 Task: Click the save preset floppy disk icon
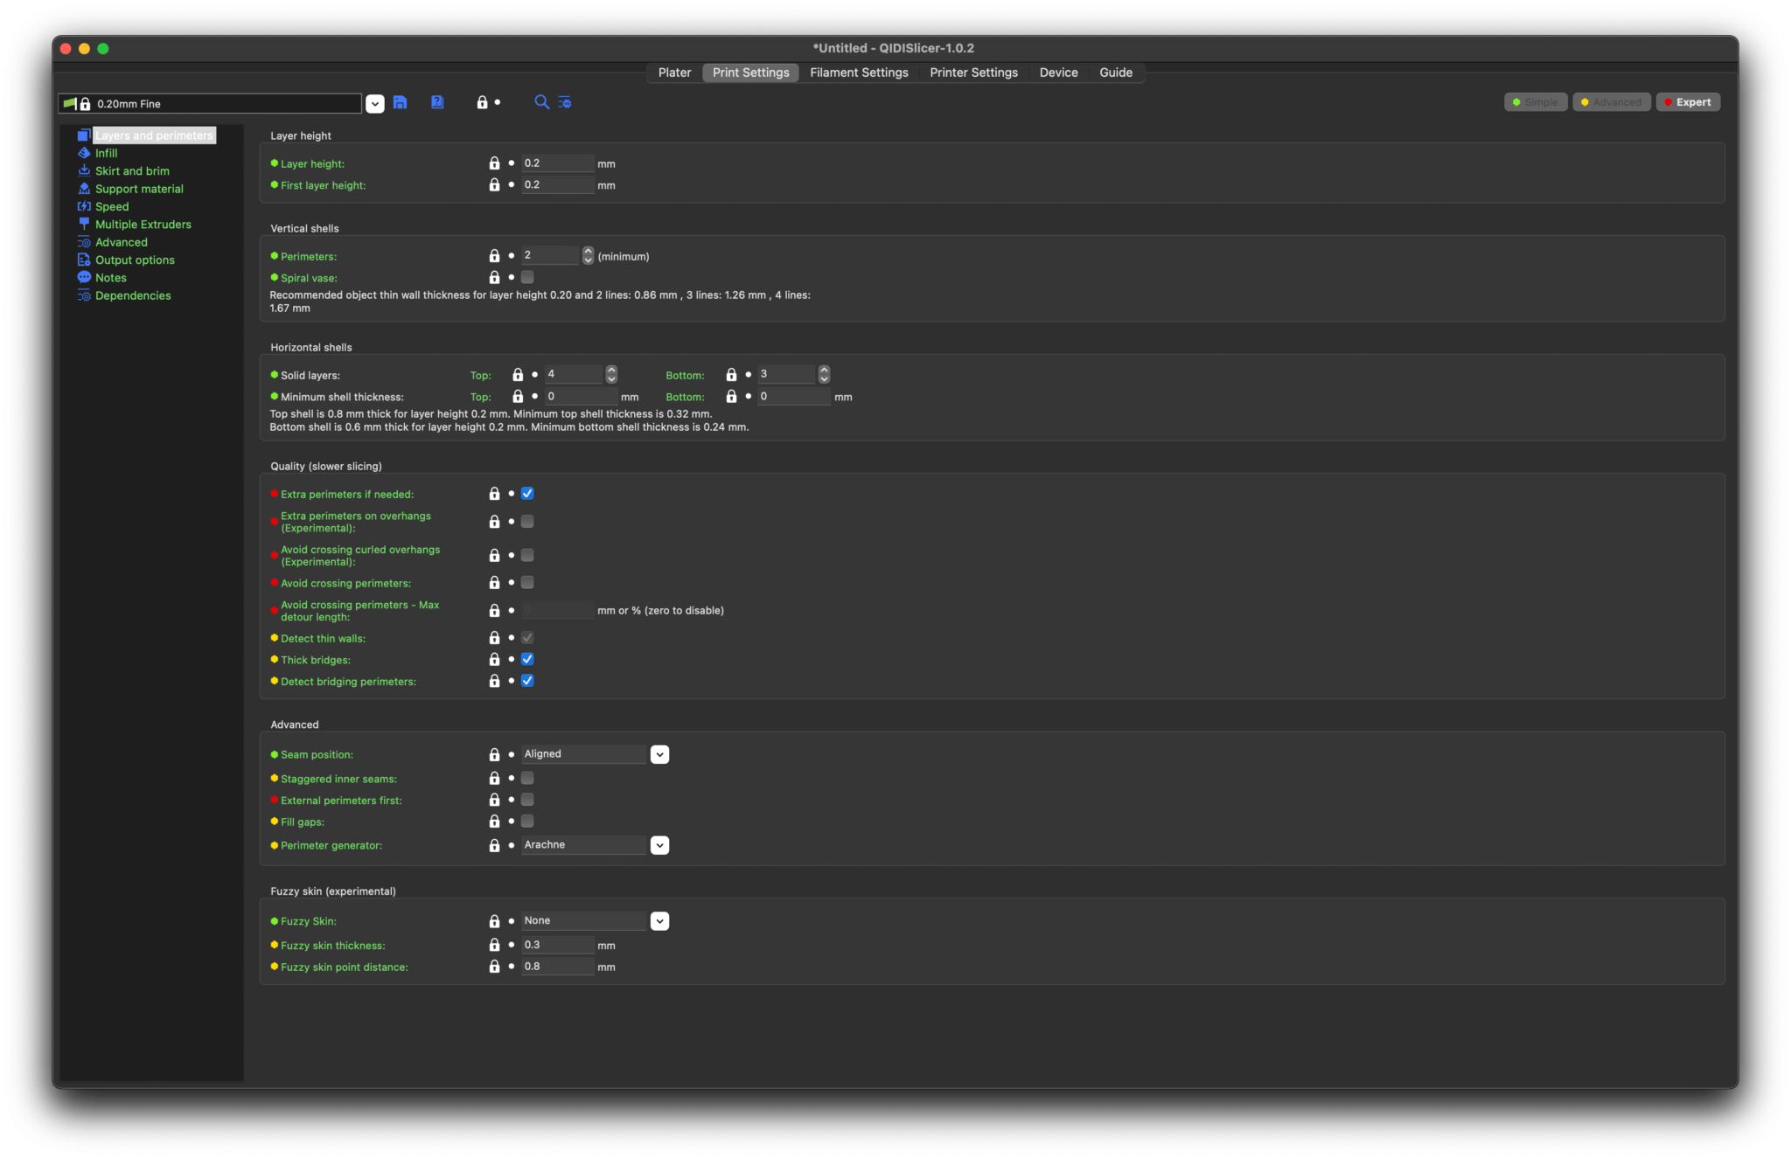[x=400, y=102]
